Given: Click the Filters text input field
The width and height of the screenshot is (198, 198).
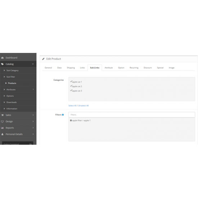Looking at the screenshot, I should (132, 114).
